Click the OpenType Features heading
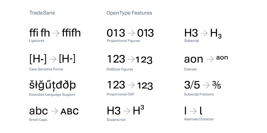Image resolution: width=267 pixels, height=133 pixels. [129, 13]
